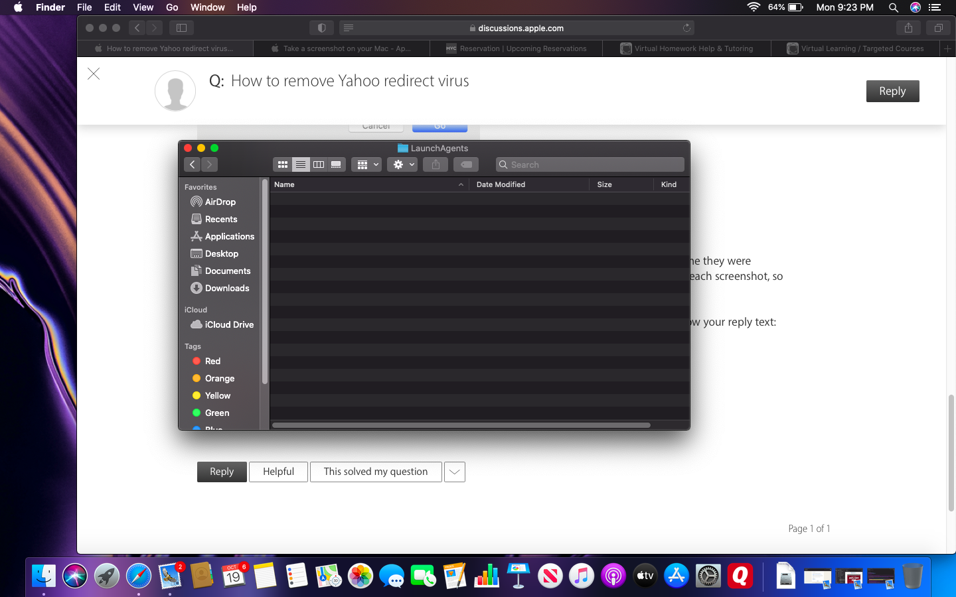
Task: Add a new Safari tab with plus
Action: tap(948, 48)
